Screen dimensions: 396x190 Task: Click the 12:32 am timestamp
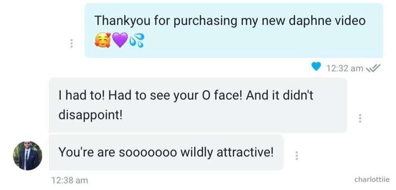(345, 68)
